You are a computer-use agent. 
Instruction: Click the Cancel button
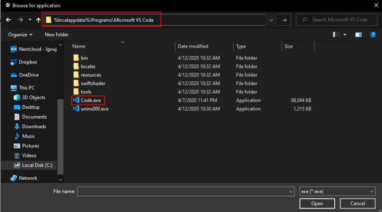coord(358,204)
